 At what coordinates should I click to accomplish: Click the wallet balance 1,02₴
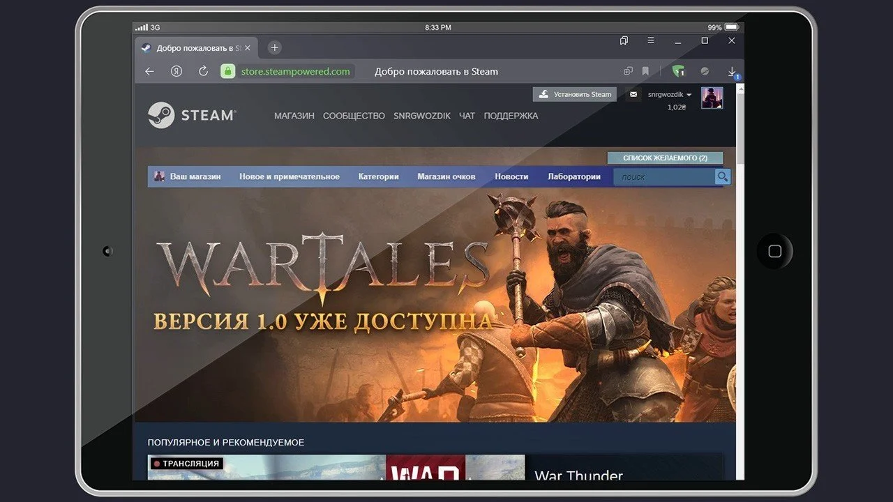tap(677, 107)
